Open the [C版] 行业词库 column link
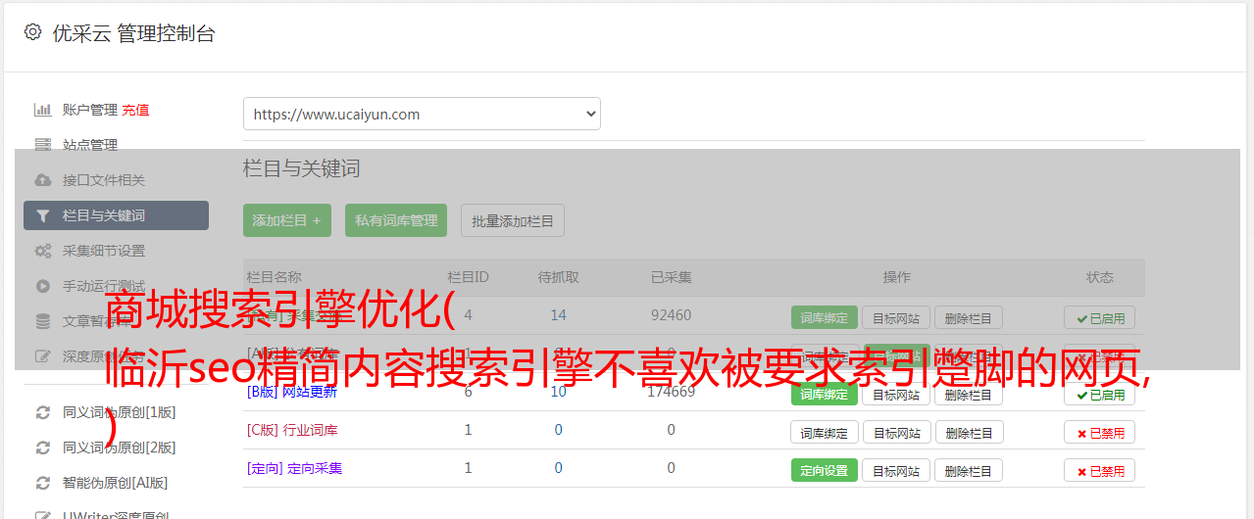Image resolution: width=1254 pixels, height=519 pixels. click(x=292, y=430)
